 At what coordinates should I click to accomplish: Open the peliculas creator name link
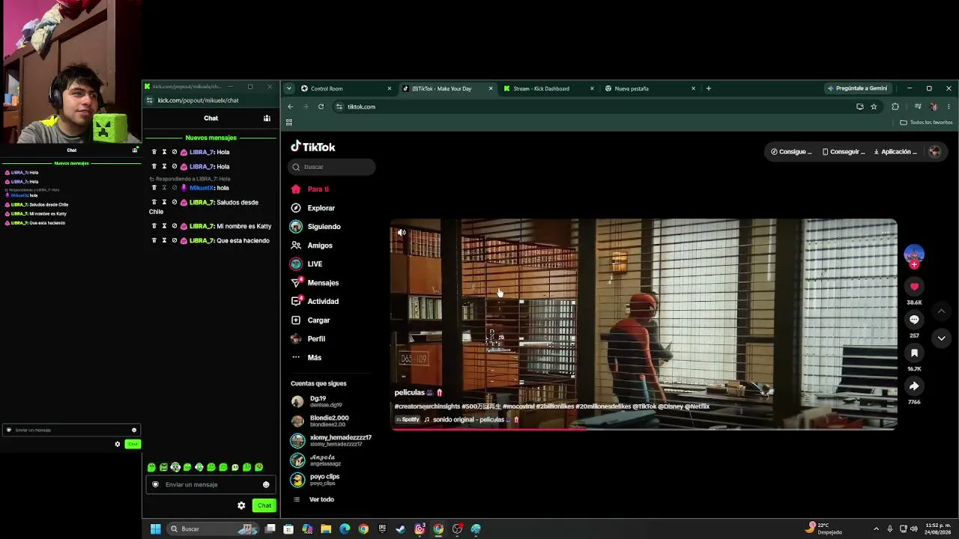point(410,392)
